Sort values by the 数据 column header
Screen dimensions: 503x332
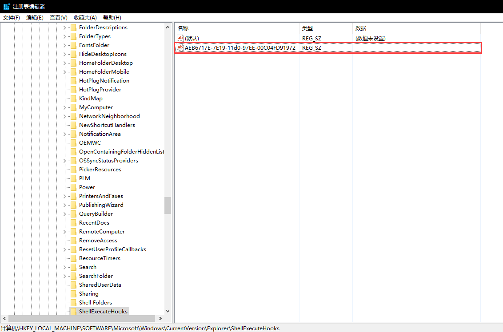point(416,28)
